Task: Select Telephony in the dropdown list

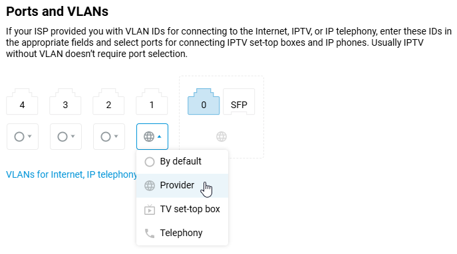Action: [182, 233]
